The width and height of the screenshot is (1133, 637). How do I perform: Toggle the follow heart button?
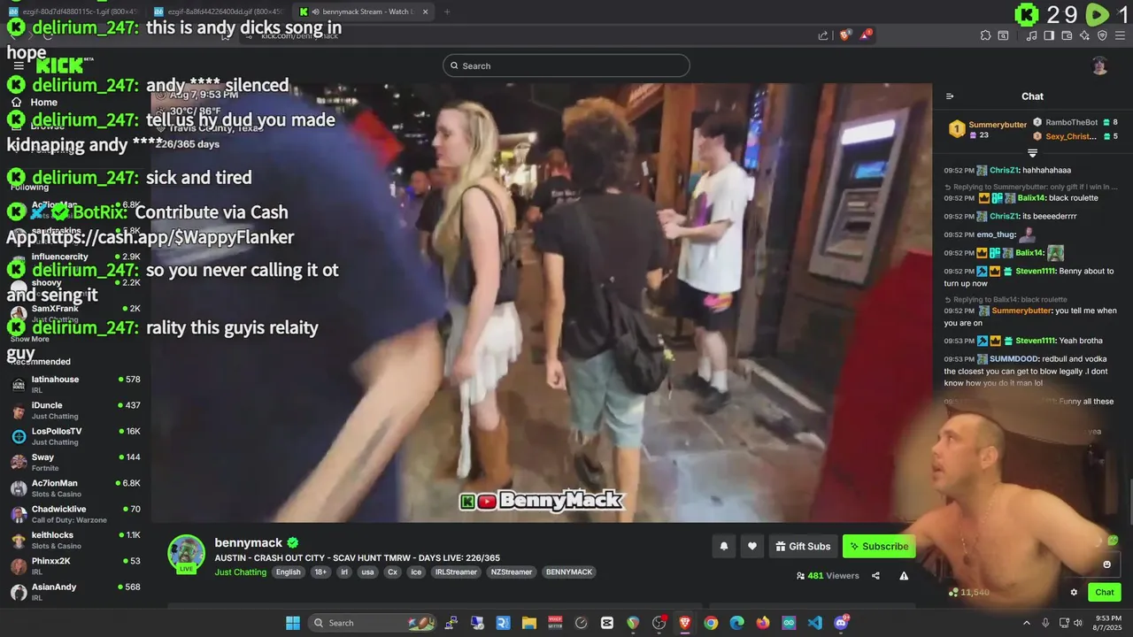751,547
